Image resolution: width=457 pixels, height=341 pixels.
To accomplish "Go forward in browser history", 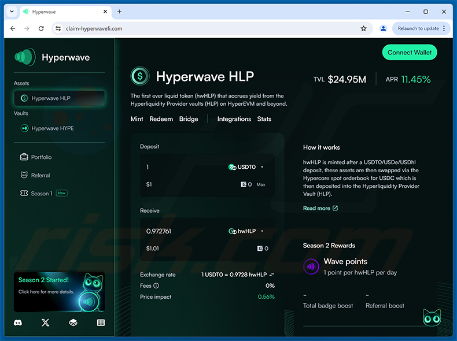I will coord(27,28).
